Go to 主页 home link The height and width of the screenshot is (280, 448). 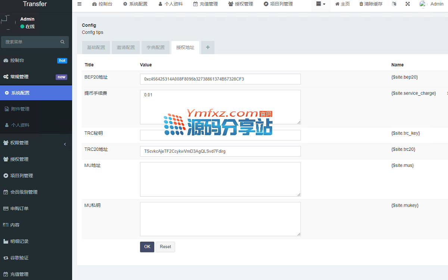coord(342,4)
